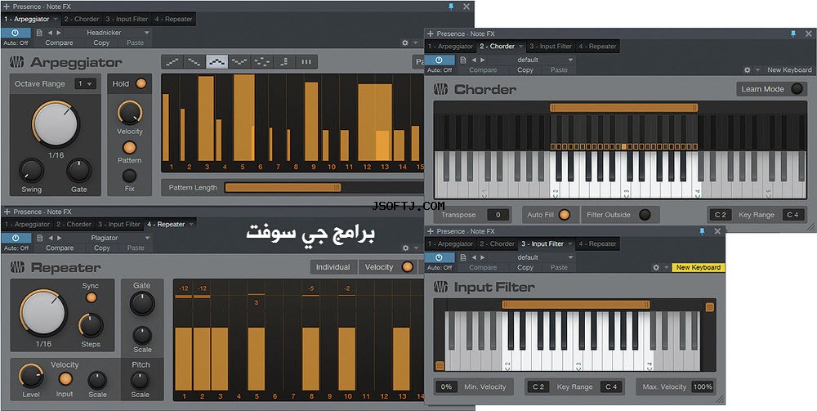This screenshot has width=817, height=411.
Task: Select the Up arpeggio direction icon
Action: pos(172,62)
